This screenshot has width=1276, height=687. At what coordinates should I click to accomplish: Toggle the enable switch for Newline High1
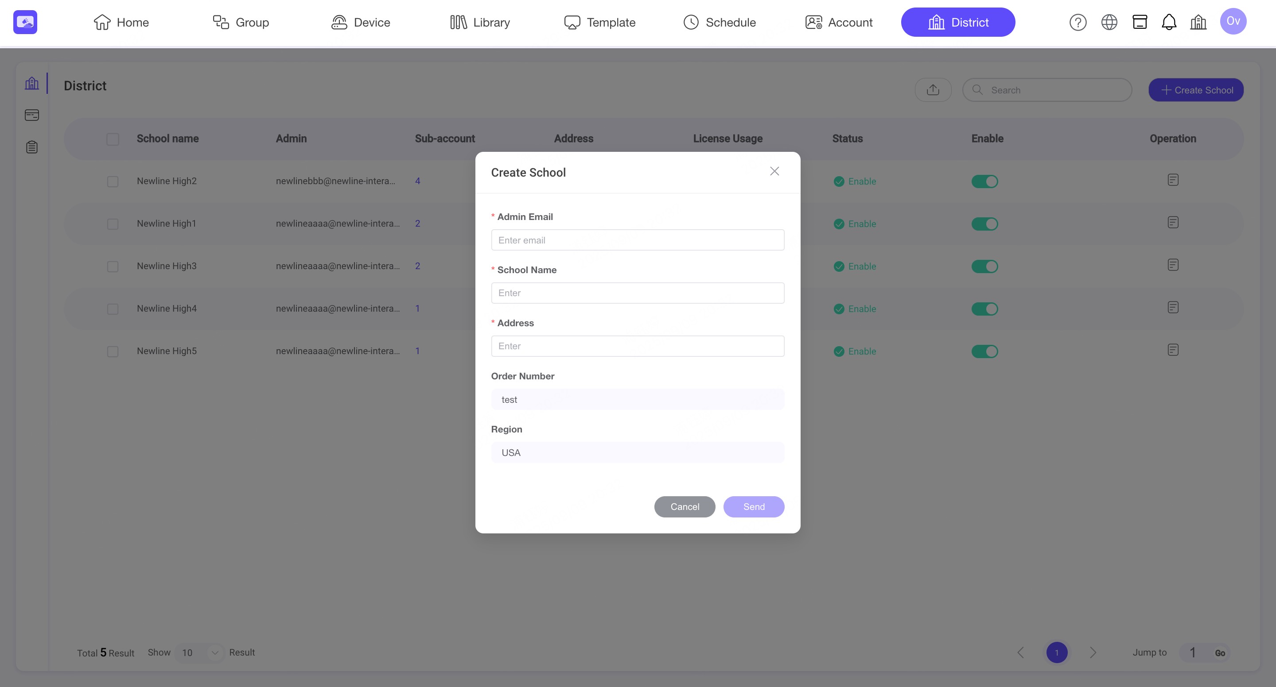pyautogui.click(x=984, y=224)
